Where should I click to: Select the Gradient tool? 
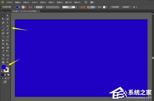[7, 48]
